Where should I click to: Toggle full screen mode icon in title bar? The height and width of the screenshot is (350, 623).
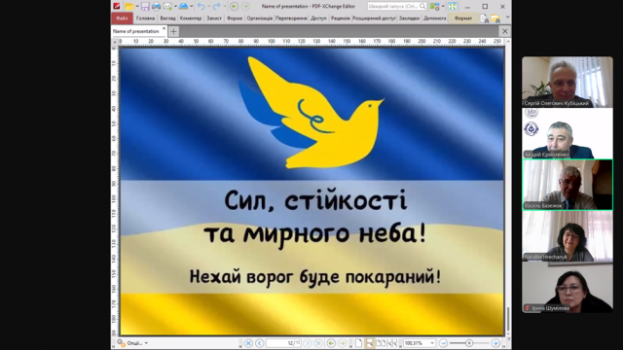(x=453, y=7)
